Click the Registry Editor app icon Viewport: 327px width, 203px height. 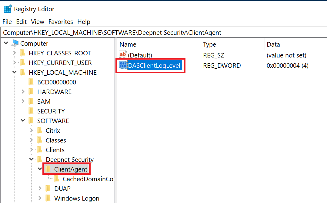point(8,9)
